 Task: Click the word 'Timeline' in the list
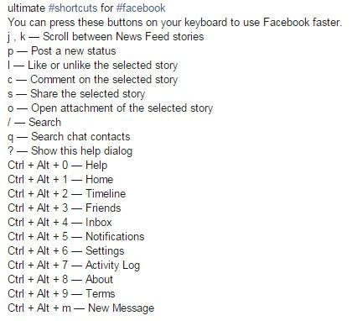106,194
